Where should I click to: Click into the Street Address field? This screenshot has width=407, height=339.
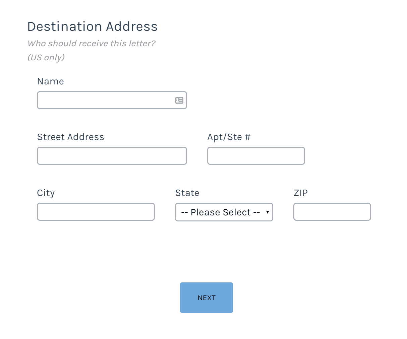[x=112, y=156]
